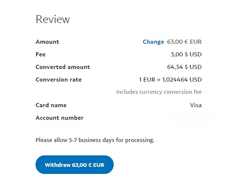This screenshot has height=178, width=237.
Task: Click the Conversion rate label
Action: click(59, 80)
